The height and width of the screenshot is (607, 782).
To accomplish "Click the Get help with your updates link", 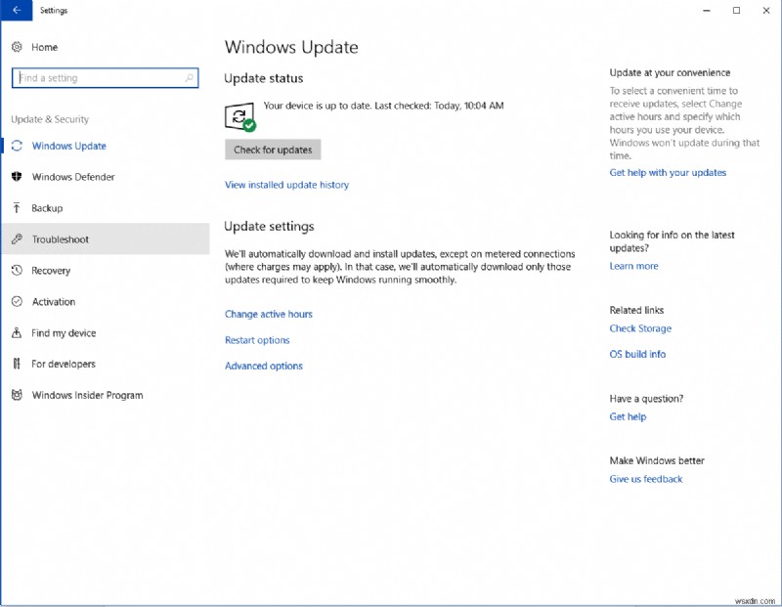I will click(668, 173).
